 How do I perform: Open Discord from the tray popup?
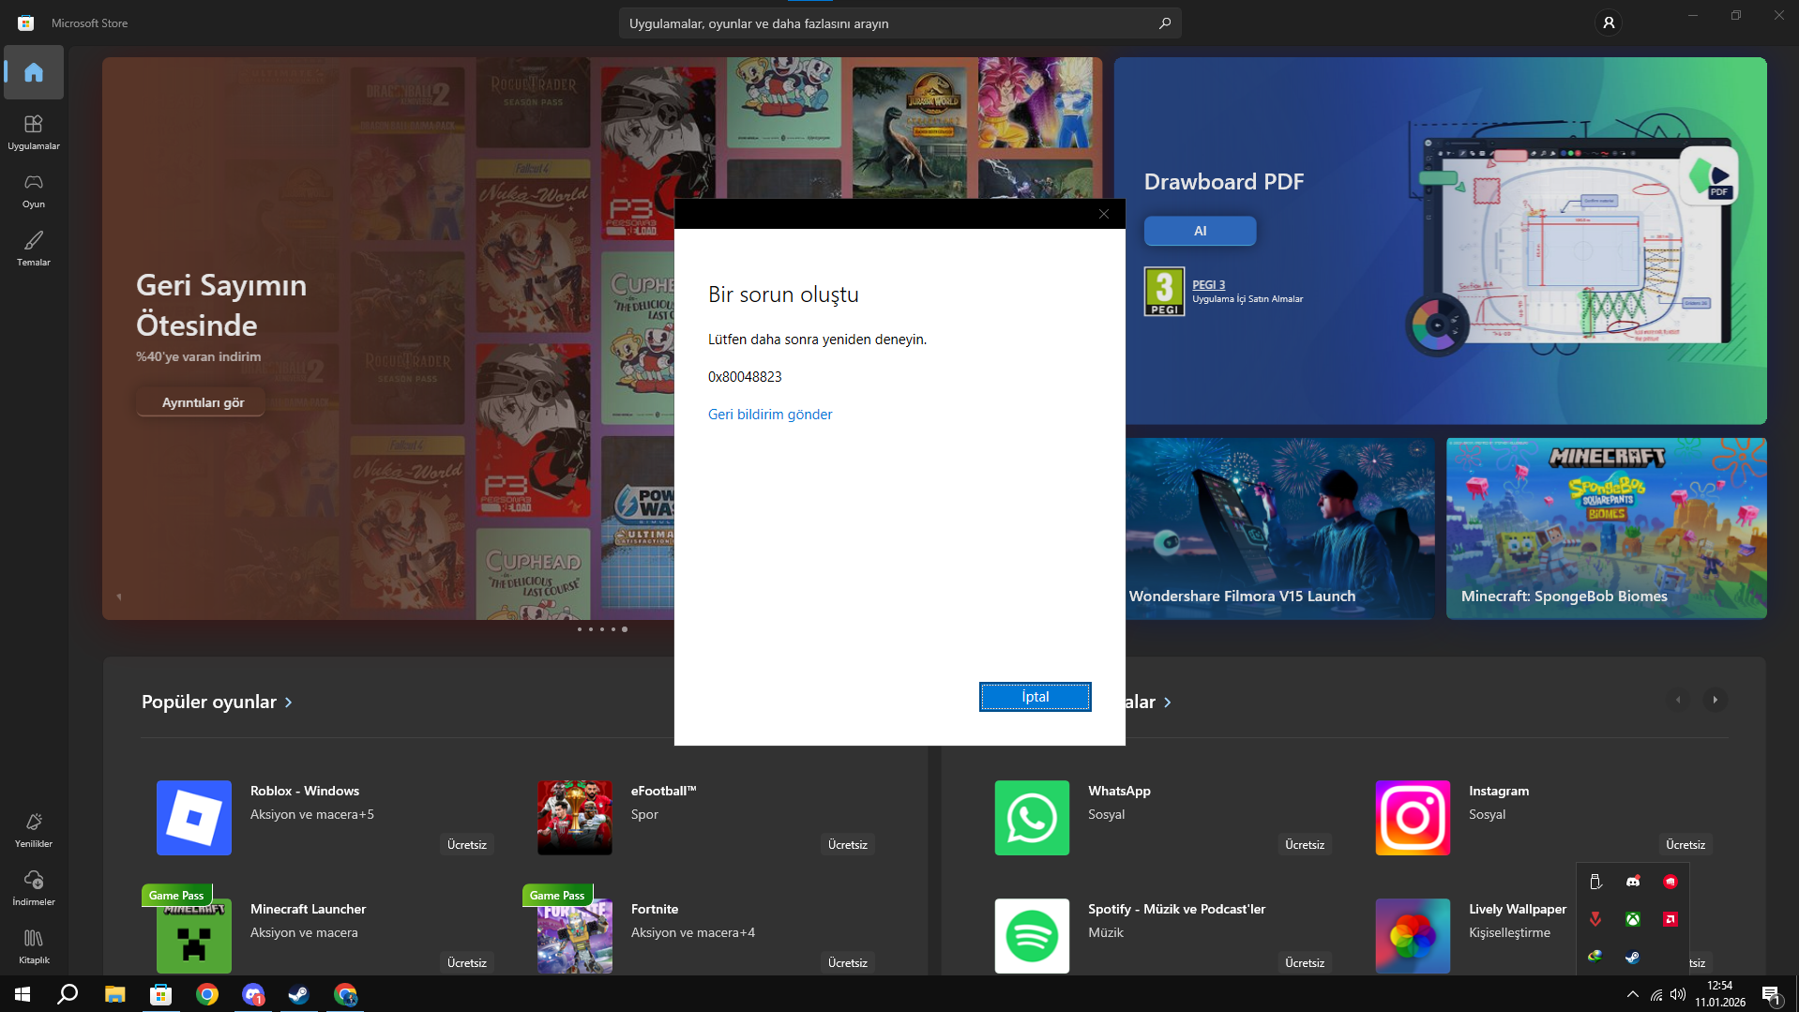tap(1633, 882)
